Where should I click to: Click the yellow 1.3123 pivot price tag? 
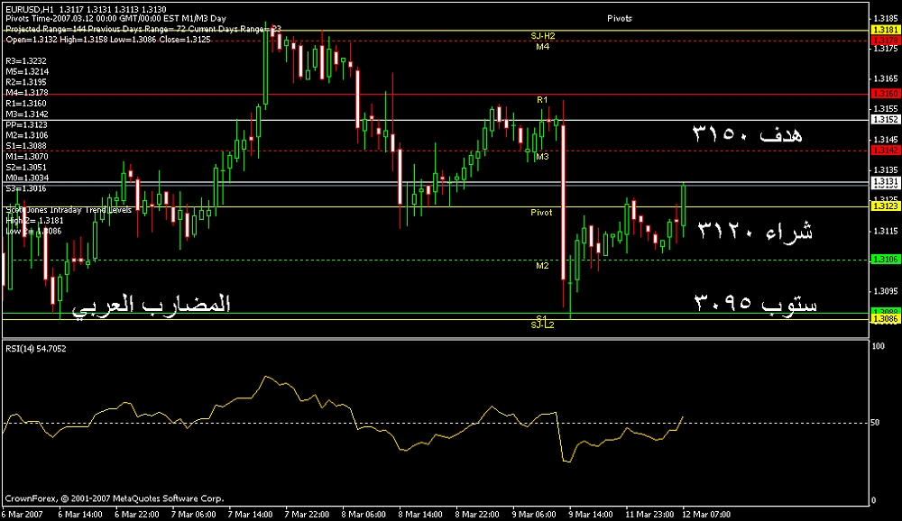click(x=886, y=206)
